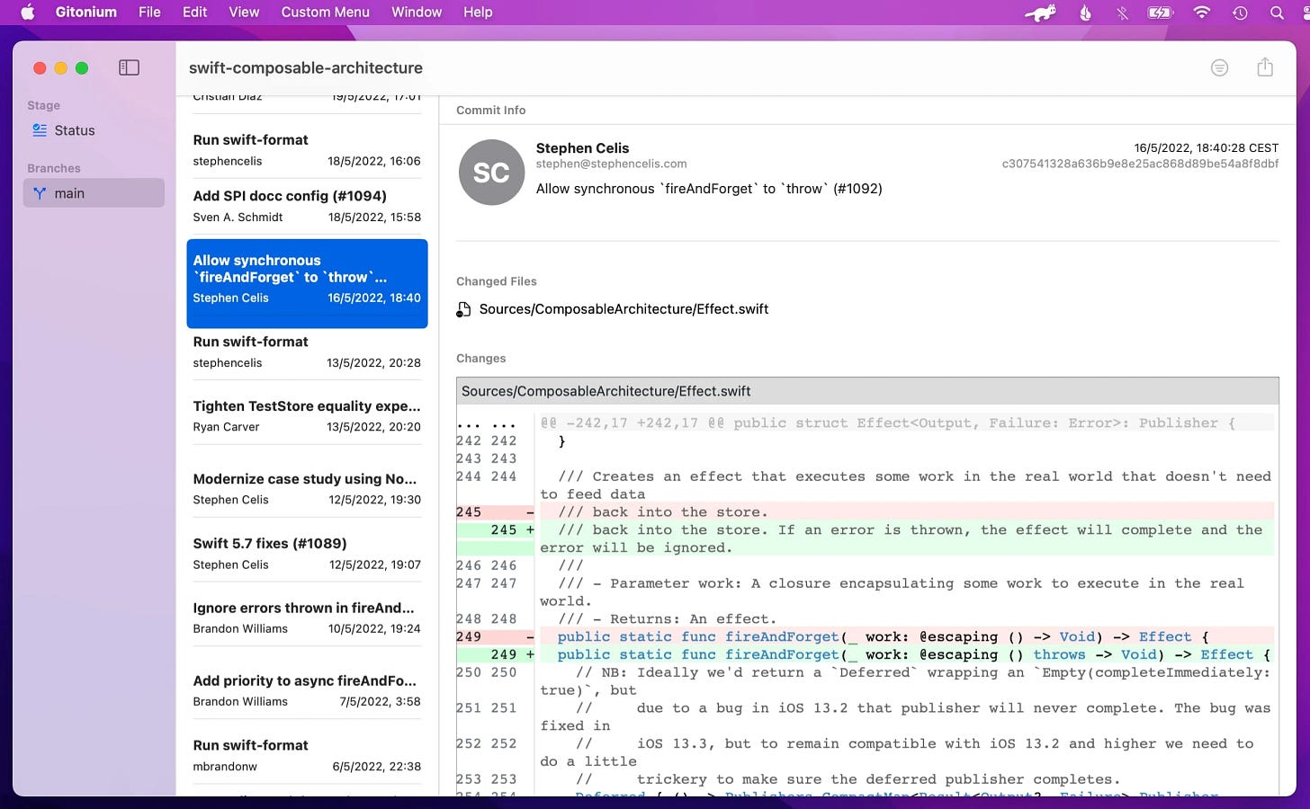Click the commit hash c307541328a6...

tap(1140, 164)
